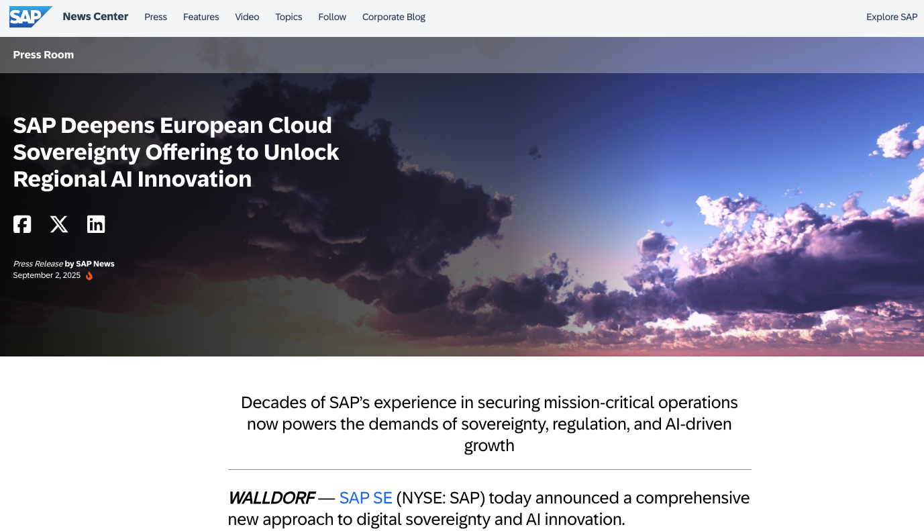Screen dimensions: 924x531
Task: Share article on X (Twitter)
Action: pos(59,224)
